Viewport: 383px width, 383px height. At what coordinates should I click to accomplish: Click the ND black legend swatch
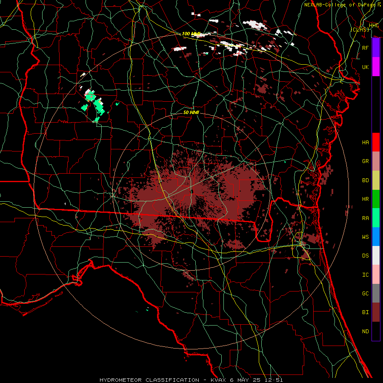pyautogui.click(x=376, y=331)
